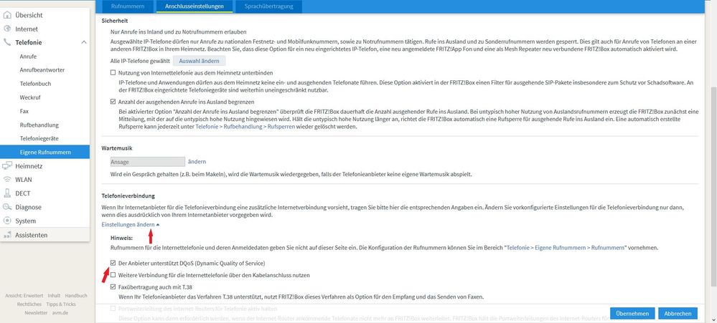Click the WLAN wifi icon

coord(7,180)
